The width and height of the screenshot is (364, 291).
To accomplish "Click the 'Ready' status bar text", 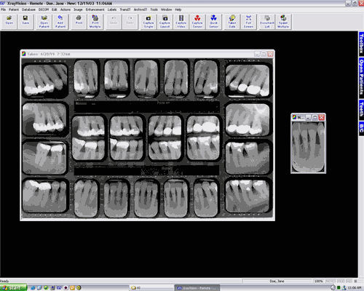I will pos(4,281).
